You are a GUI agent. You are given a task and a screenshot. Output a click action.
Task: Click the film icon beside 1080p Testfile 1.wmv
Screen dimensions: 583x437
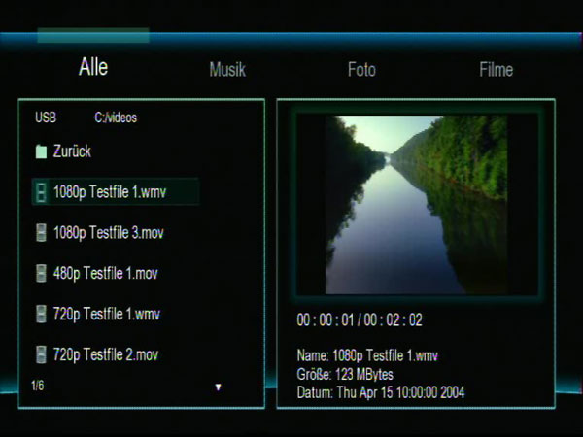tap(41, 192)
